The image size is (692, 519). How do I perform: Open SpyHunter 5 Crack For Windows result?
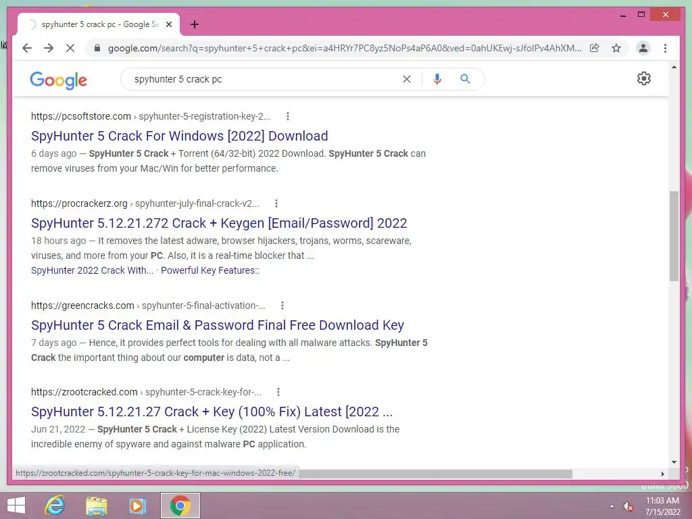pyautogui.click(x=179, y=136)
